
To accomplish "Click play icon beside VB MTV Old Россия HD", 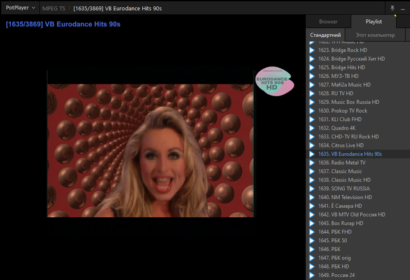I will point(312,215).
